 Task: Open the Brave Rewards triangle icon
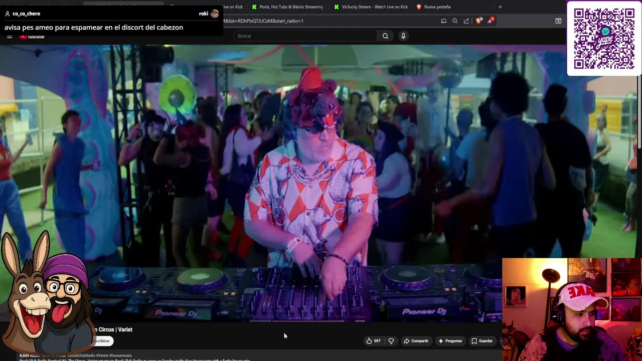[490, 21]
